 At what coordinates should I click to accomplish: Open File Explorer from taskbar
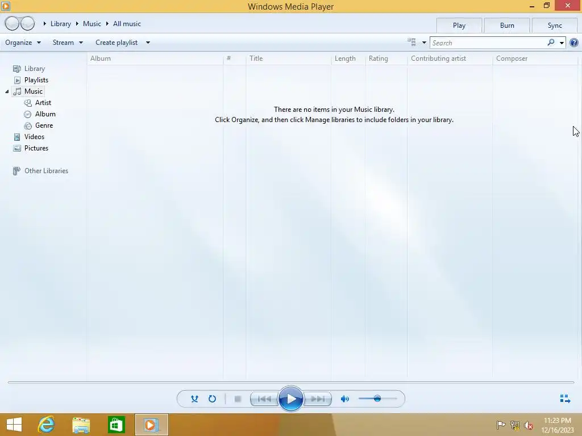pos(81,425)
